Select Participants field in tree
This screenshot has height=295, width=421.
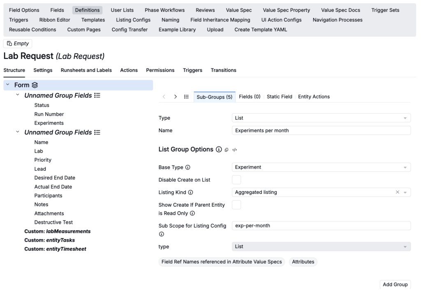pyautogui.click(x=48, y=195)
